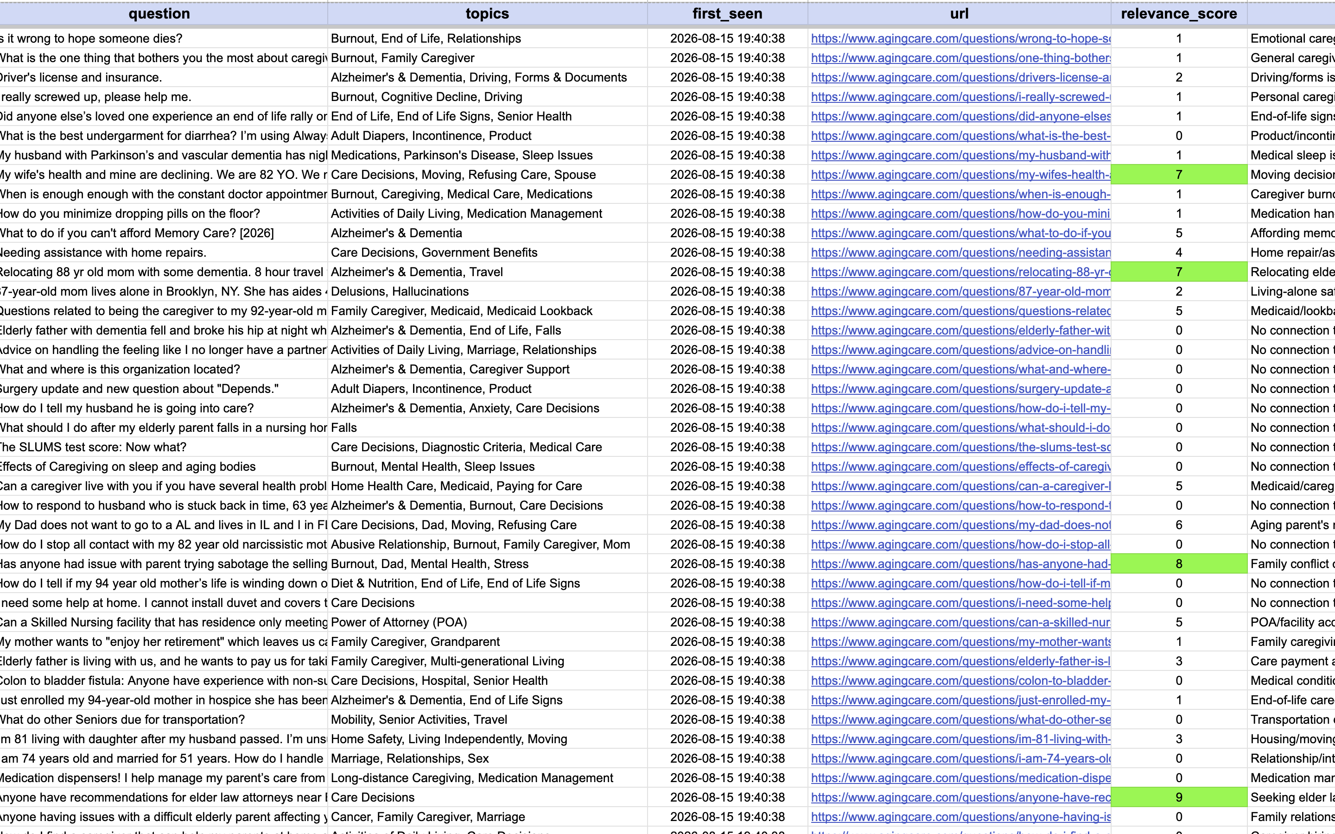Open the effects-of-caregiv question link
The width and height of the screenshot is (1335, 834).
(961, 467)
